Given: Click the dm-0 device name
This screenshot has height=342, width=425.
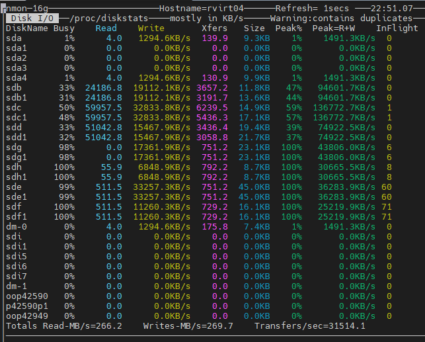Looking at the screenshot, I should pos(16,226).
